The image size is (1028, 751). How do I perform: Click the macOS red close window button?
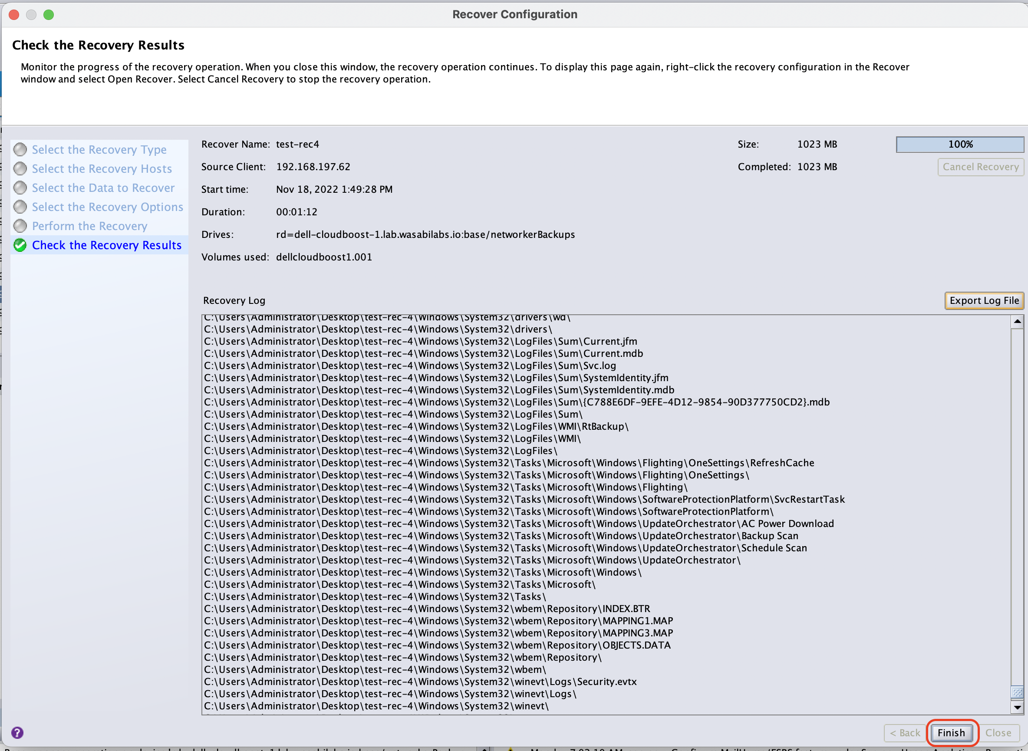point(14,15)
